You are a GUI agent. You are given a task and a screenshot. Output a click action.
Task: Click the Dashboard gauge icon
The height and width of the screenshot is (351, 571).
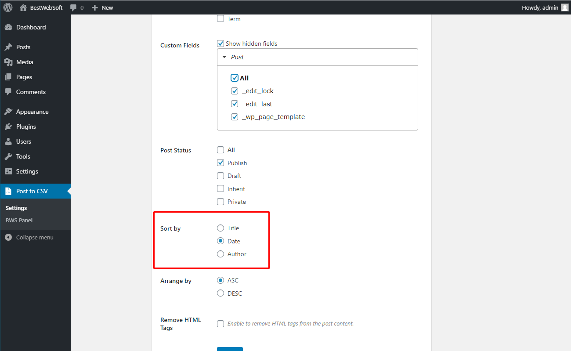click(8, 27)
